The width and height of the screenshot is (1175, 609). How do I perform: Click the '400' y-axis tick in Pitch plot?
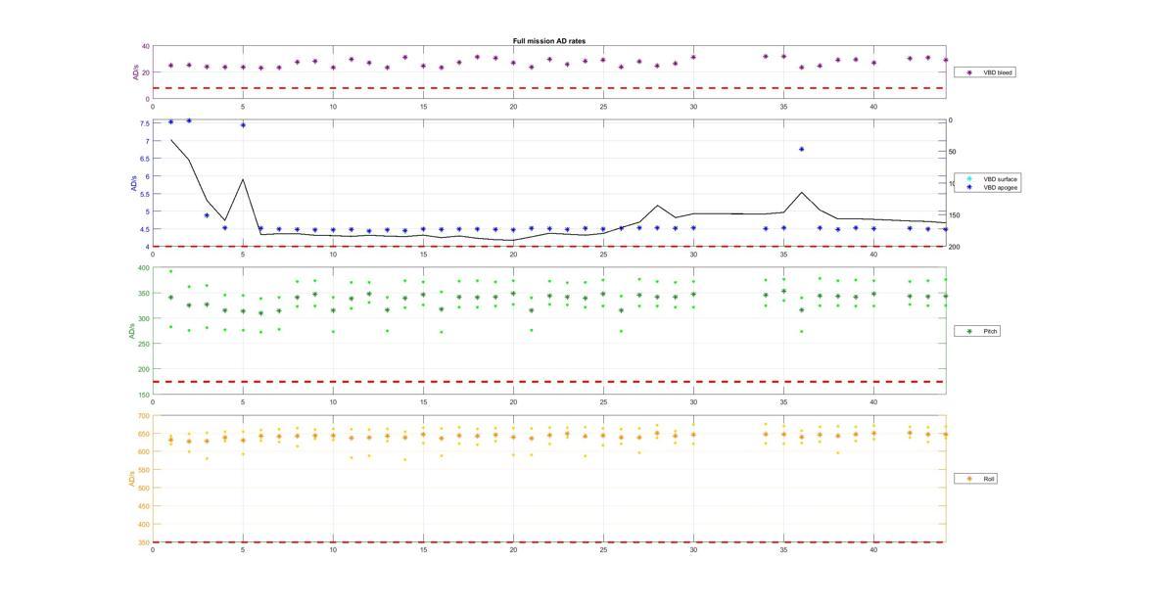point(144,268)
